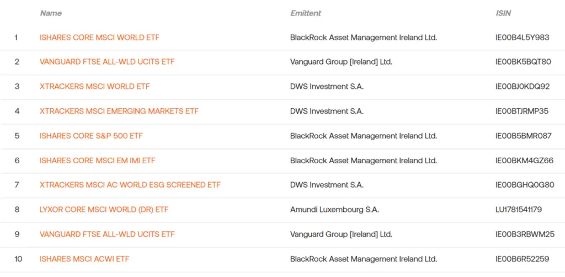The width and height of the screenshot is (565, 277).
Task: Click rank number 10 in table
Action: [x=18, y=259]
